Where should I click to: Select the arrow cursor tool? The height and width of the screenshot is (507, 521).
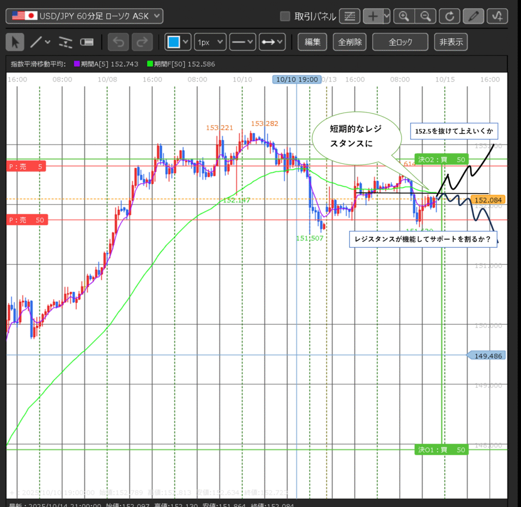pos(15,42)
